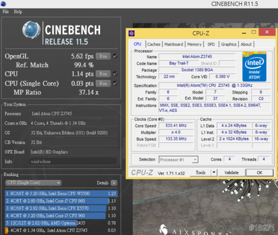Switch to the Mainboard tab
Screen dimensions: 278x235
[174, 45]
